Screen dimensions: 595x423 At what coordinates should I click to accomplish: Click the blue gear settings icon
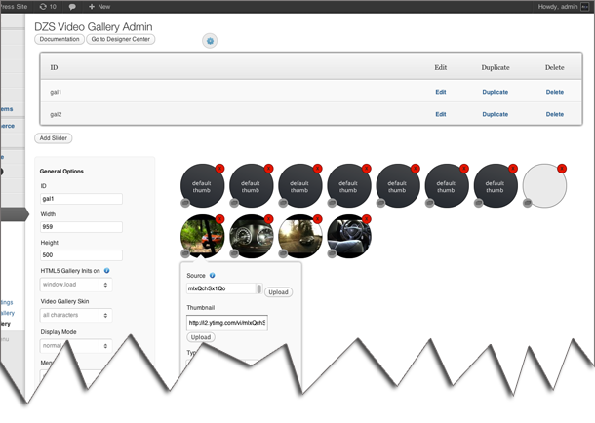click(x=210, y=41)
